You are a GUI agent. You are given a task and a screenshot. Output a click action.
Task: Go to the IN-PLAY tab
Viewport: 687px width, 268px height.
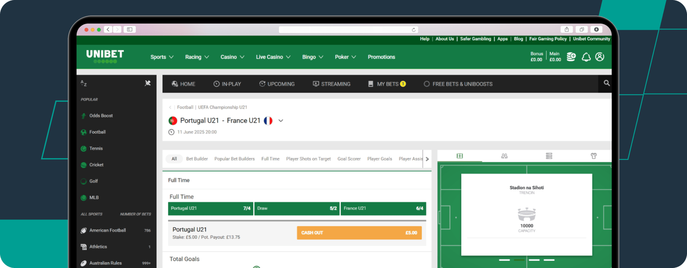[227, 84]
